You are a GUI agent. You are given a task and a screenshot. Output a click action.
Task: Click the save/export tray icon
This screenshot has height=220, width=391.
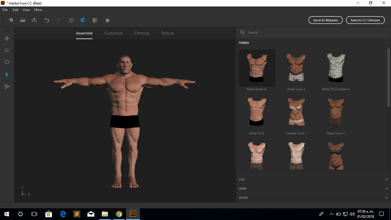click(x=34, y=20)
